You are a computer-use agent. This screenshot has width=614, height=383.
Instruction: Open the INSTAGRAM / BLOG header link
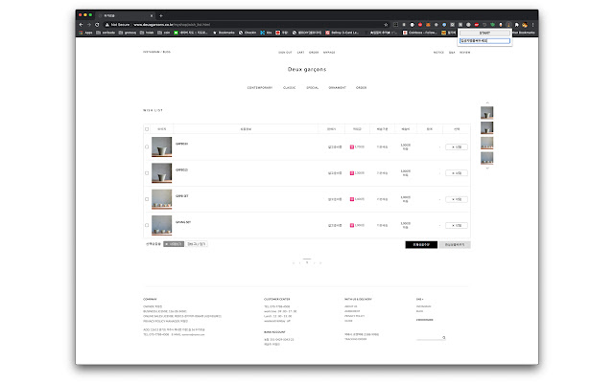point(156,52)
